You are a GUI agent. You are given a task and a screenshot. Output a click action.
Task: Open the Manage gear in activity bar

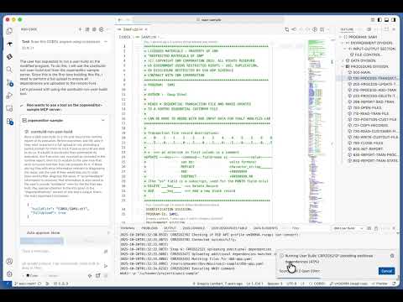(9, 274)
